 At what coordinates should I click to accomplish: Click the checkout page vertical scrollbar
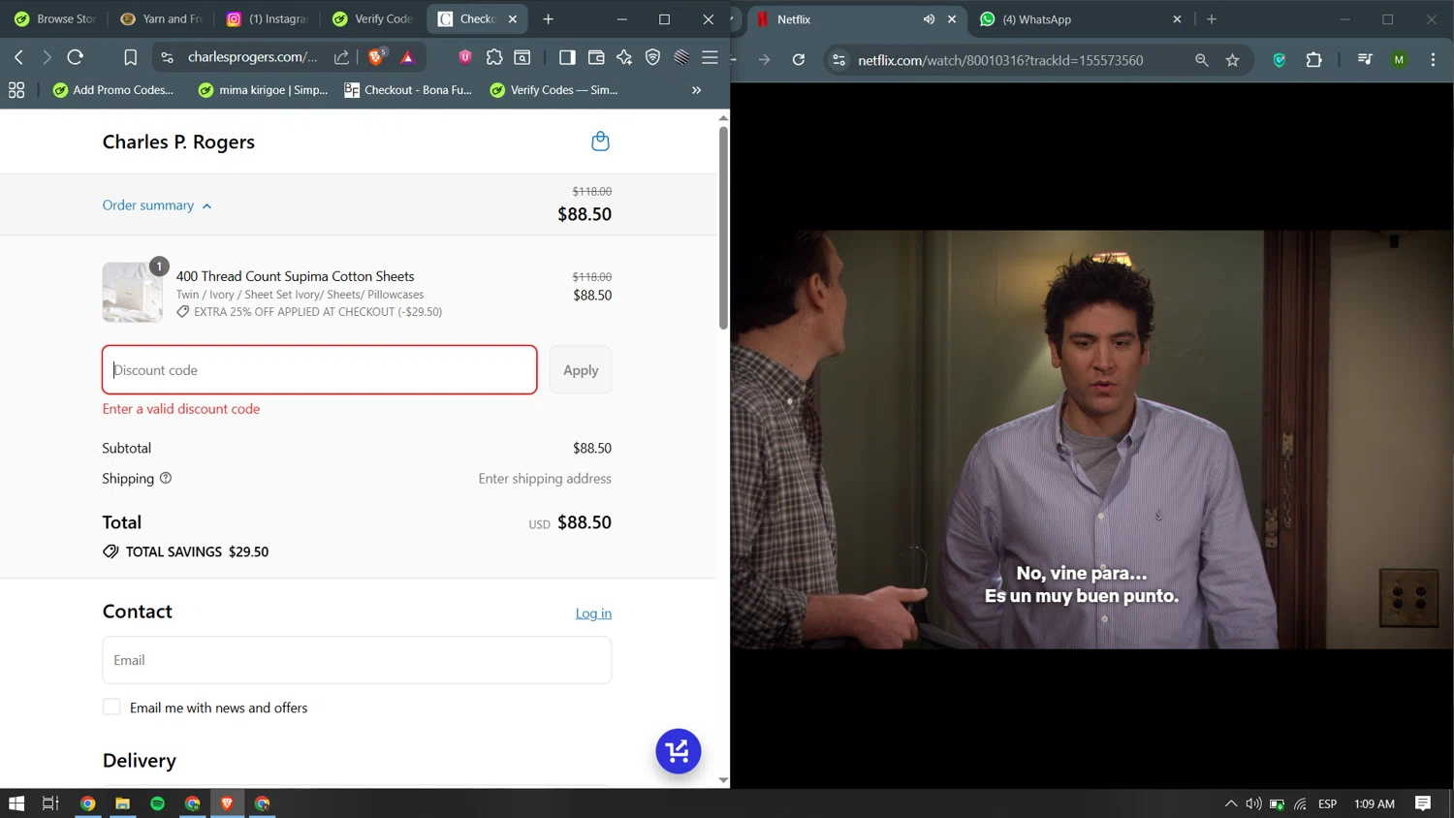point(723,228)
